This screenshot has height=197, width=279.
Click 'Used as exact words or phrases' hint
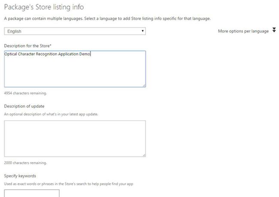point(69,184)
